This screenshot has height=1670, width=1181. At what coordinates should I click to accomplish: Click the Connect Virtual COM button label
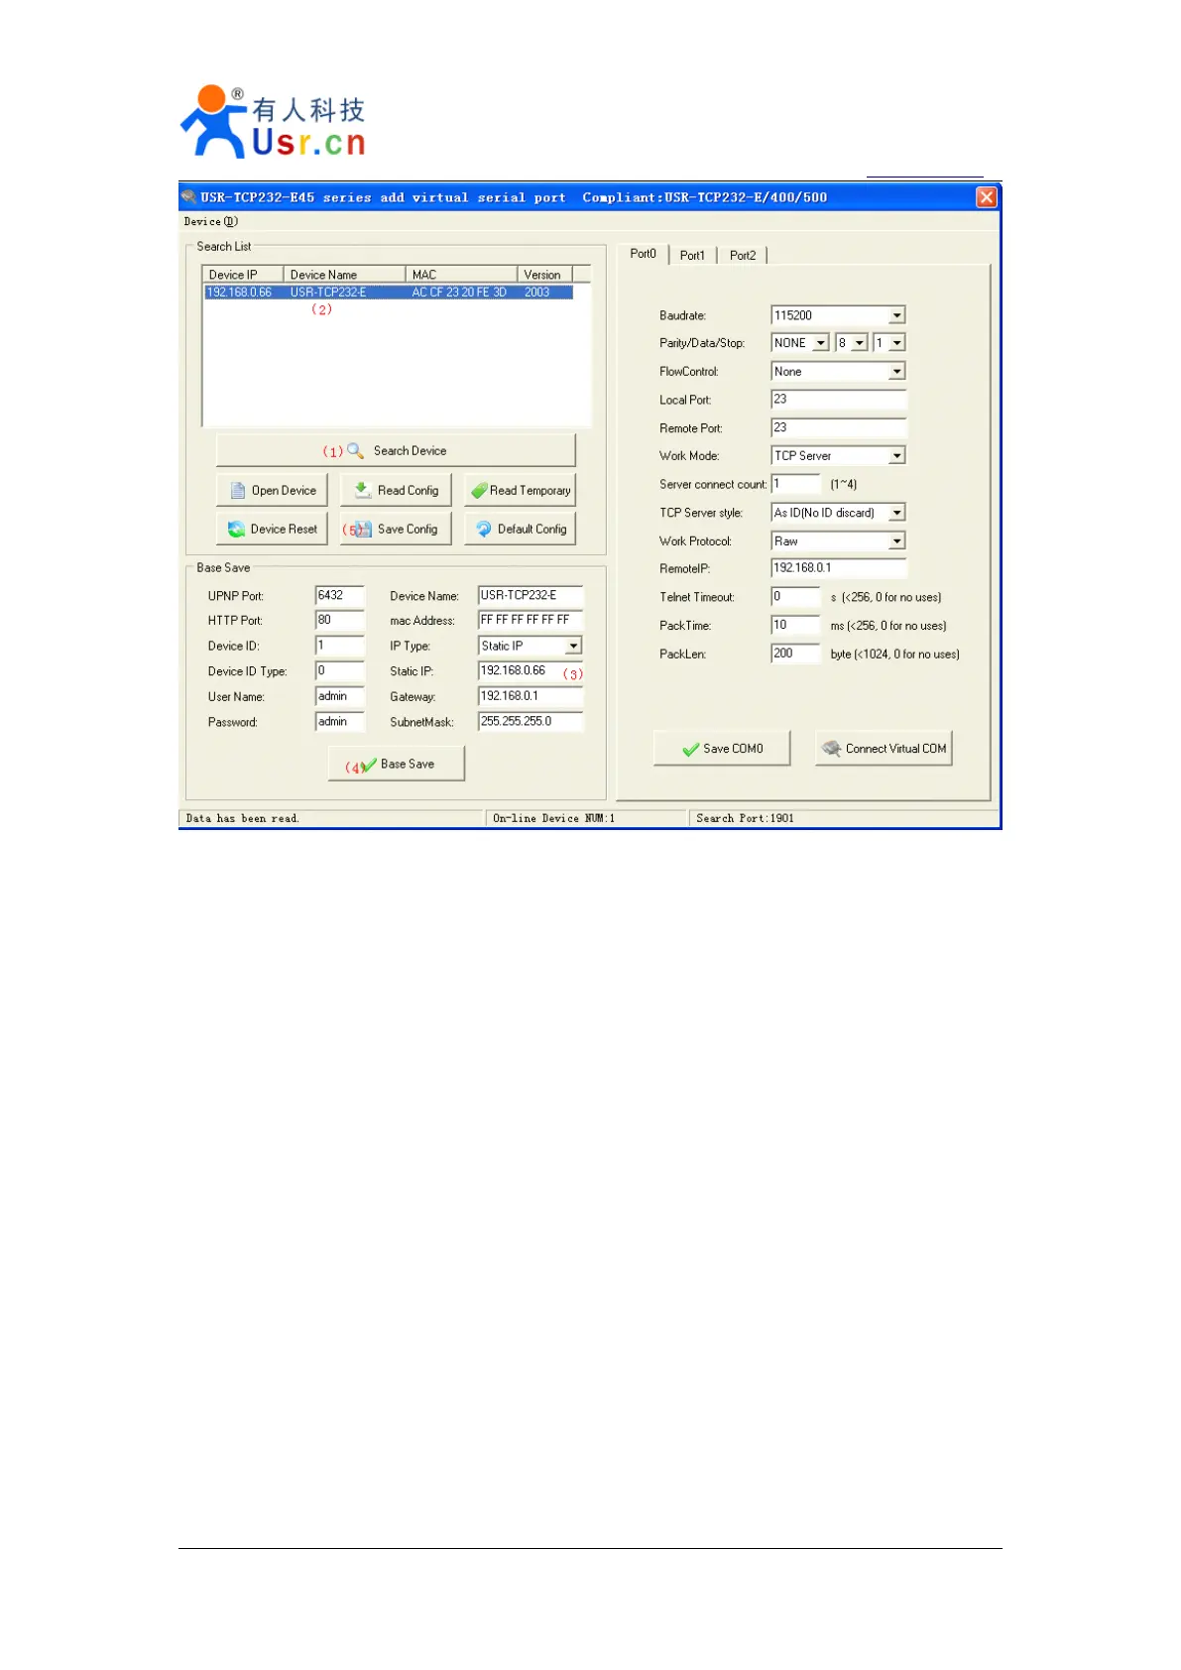[x=896, y=749]
